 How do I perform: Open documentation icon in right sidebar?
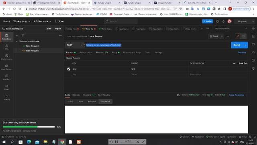coord(253,36)
